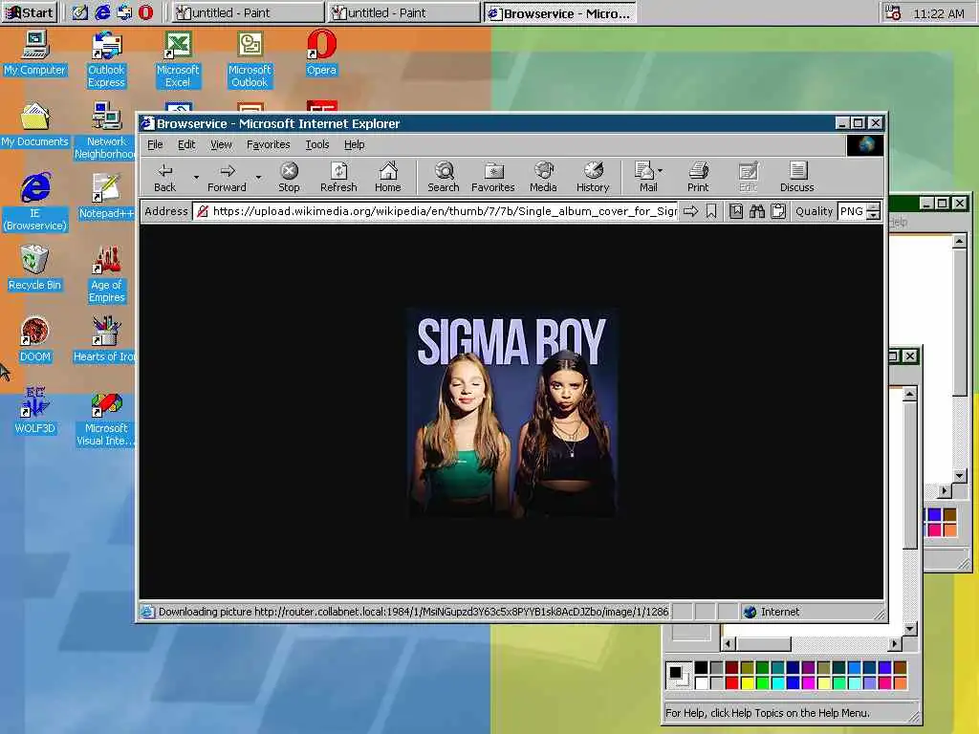Open the Media toolbar button
Screen dimensions: 979x734
[543, 177]
